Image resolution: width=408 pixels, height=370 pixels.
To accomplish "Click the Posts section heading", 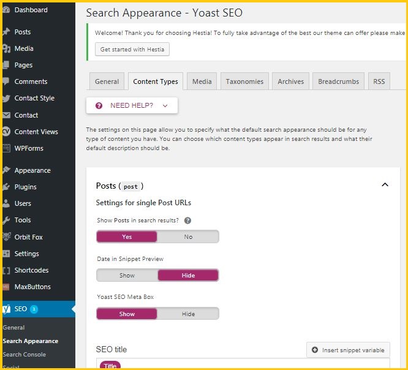I will point(119,186).
